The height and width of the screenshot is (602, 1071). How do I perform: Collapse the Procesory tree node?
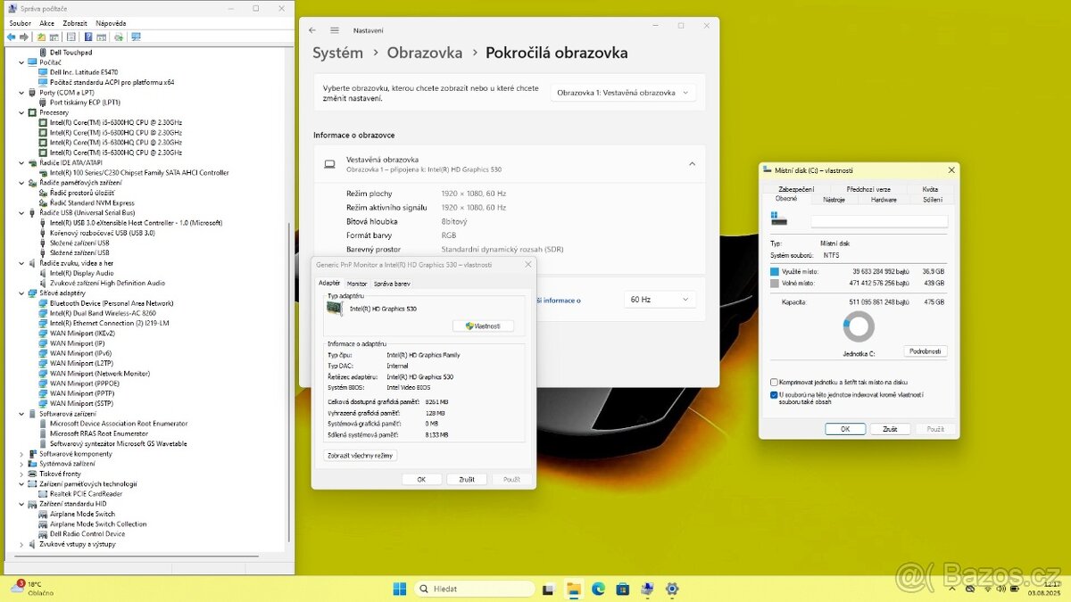tap(22, 112)
